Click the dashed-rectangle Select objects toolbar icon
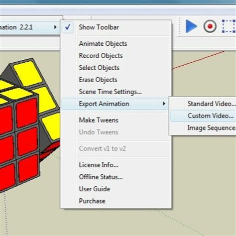This screenshot has height=236, width=236. (x=229, y=26)
